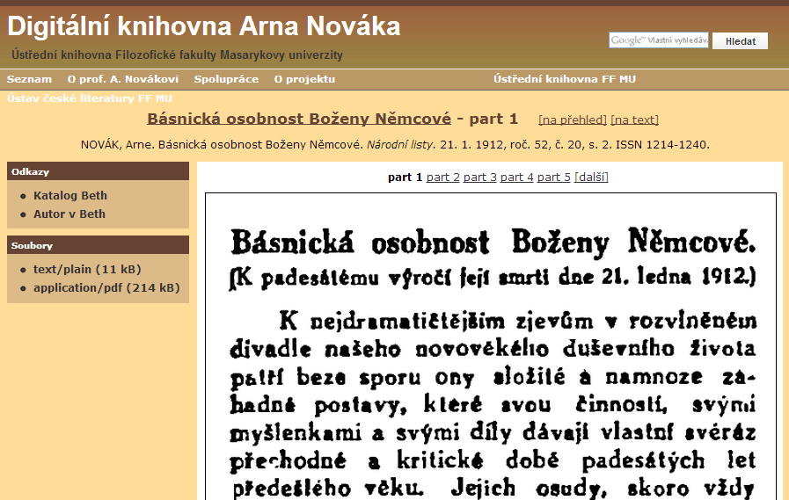Open Katalog Beth link in Odkazy
The height and width of the screenshot is (500, 789).
[x=70, y=195]
